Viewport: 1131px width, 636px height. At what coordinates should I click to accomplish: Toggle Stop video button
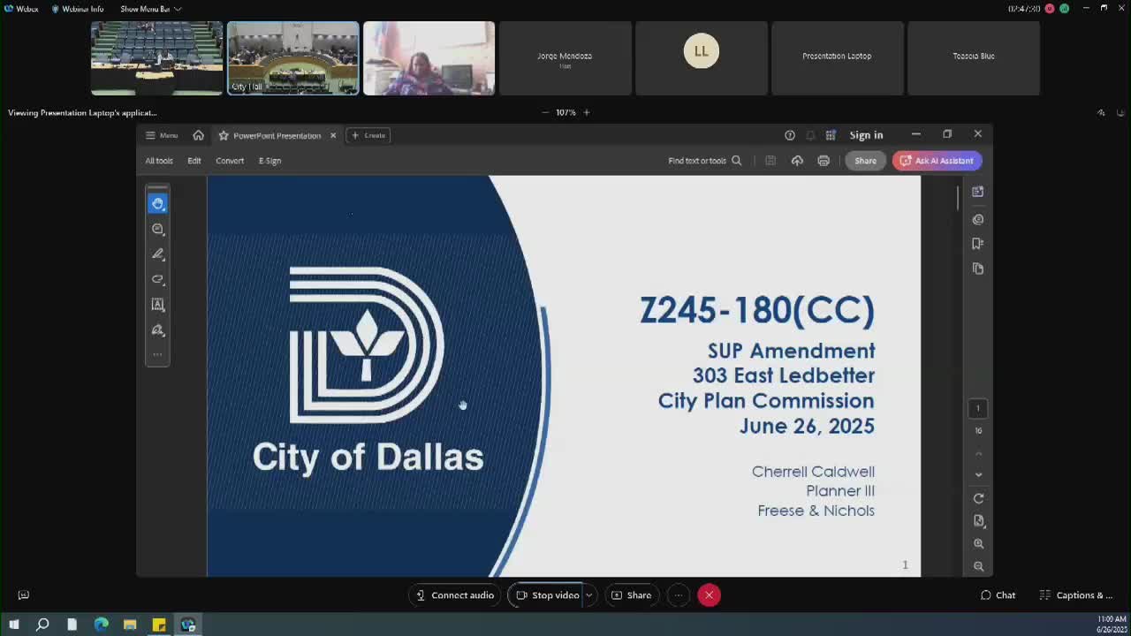pos(546,595)
